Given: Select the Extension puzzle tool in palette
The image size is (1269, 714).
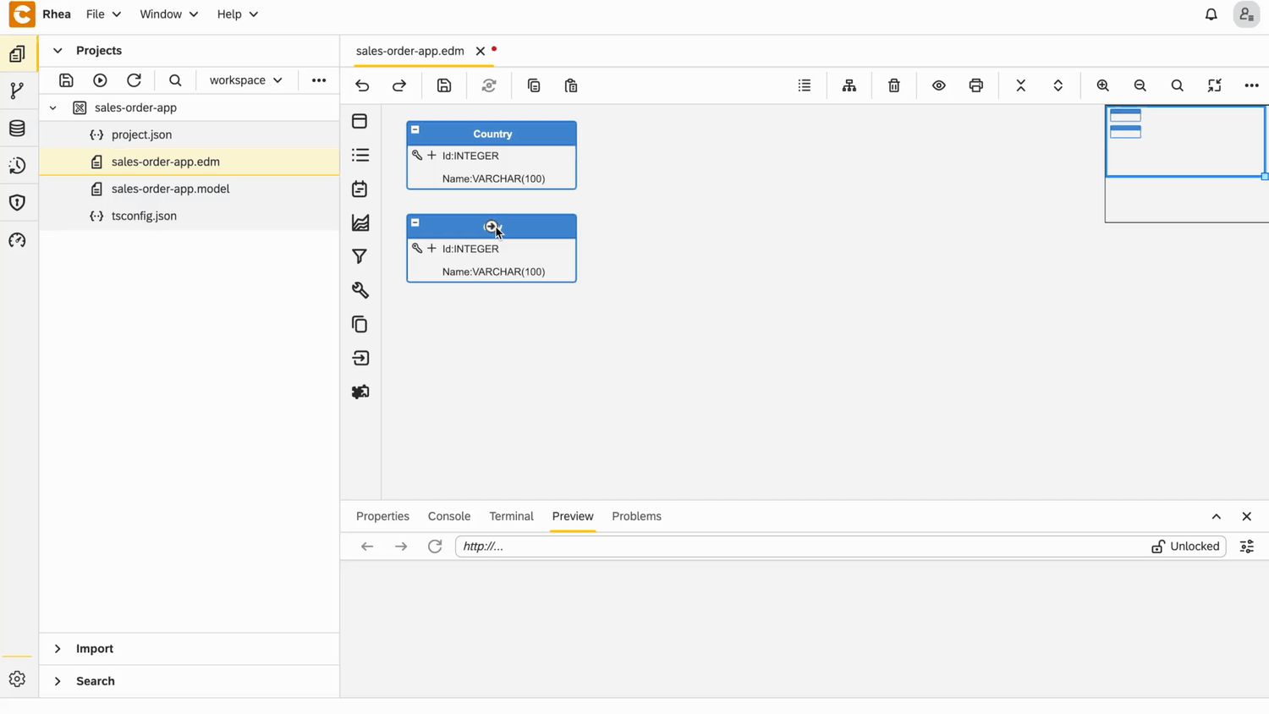Looking at the screenshot, I should (x=360, y=392).
